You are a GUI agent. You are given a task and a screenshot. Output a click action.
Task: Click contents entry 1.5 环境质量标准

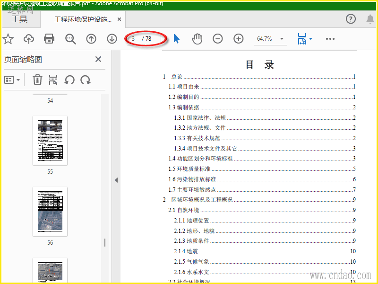click(x=262, y=169)
